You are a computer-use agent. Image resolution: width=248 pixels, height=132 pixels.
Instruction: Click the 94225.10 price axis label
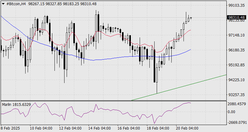[x=236, y=80]
